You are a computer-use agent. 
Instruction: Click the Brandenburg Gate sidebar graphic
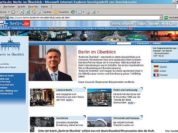(x=10, y=45)
